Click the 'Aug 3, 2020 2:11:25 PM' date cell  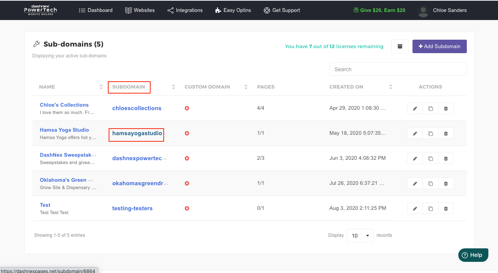358,208
